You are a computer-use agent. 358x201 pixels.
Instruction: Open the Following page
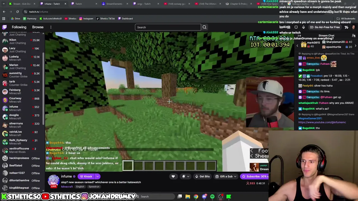(19, 27)
